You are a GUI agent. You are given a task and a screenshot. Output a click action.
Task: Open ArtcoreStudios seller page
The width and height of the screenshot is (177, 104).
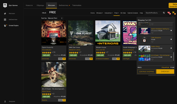pos(47,50)
